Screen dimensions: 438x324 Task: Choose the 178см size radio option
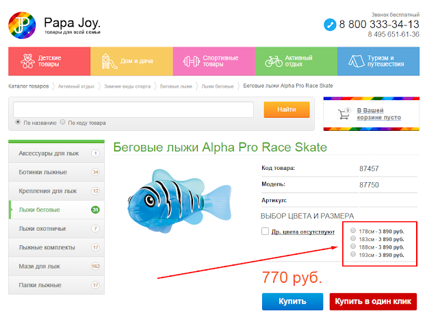[353, 230]
